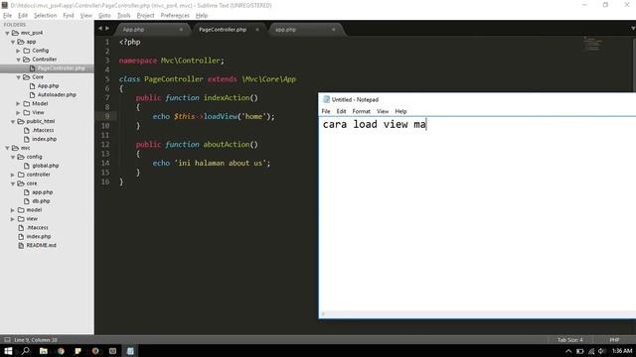Open the tab list dropdown arrow
The image size is (636, 357).
click(633, 29)
